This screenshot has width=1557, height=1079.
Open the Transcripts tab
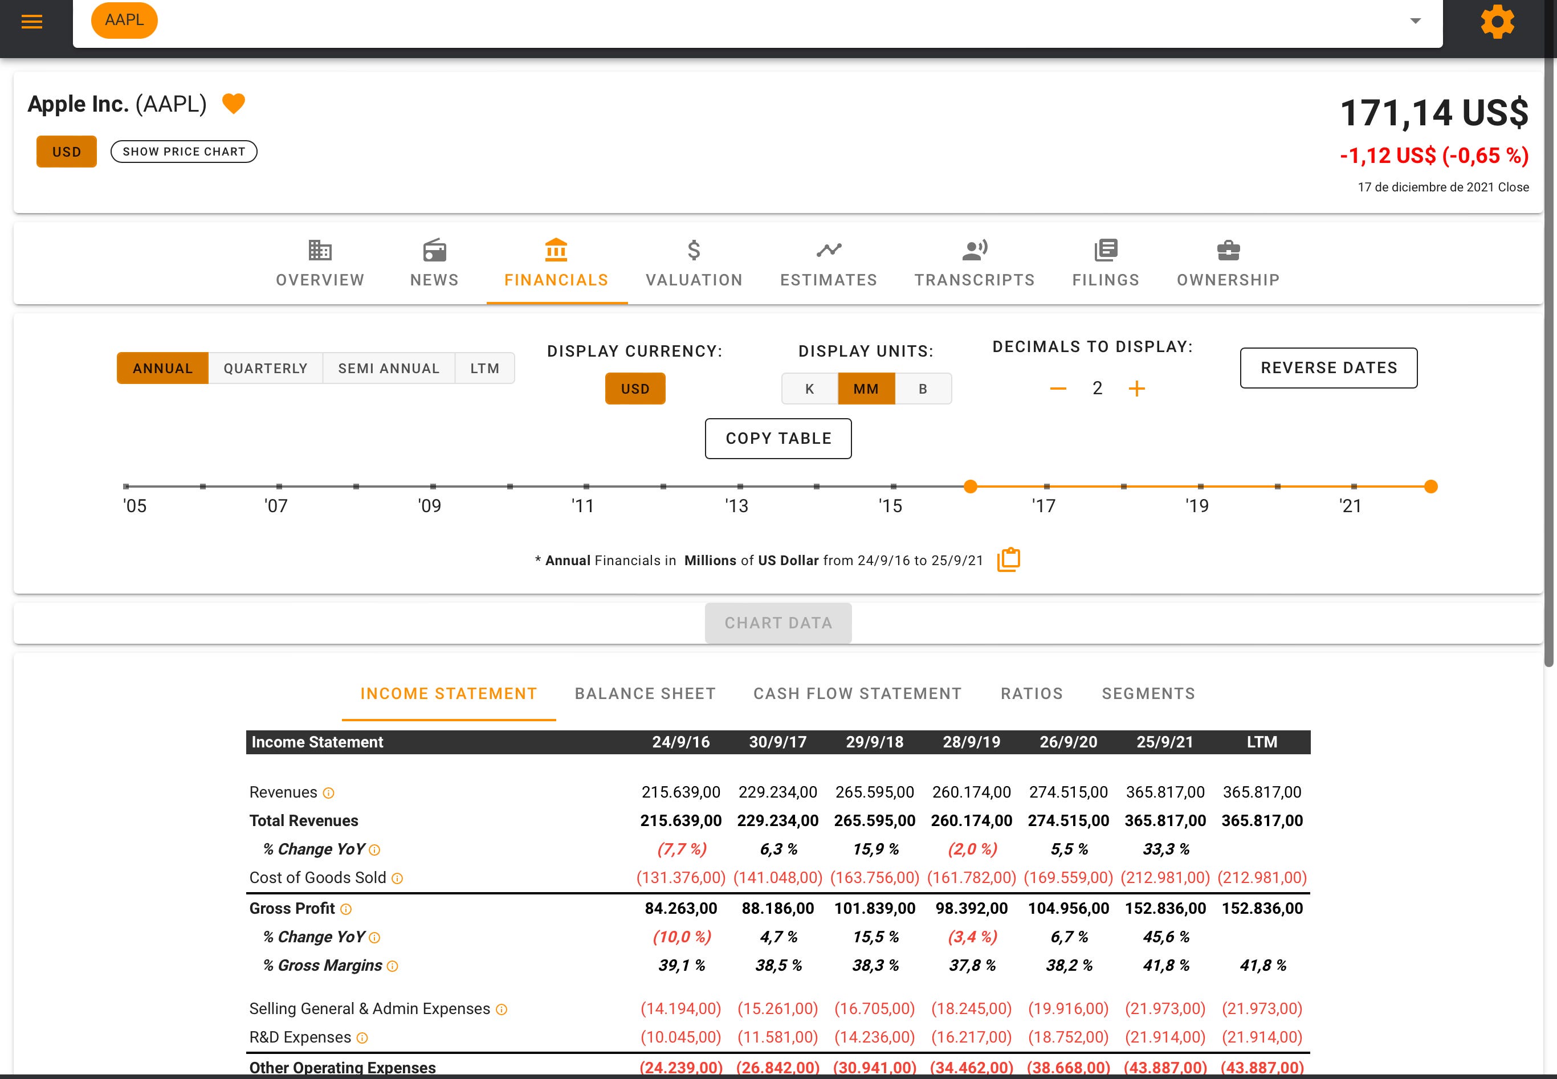point(975,264)
